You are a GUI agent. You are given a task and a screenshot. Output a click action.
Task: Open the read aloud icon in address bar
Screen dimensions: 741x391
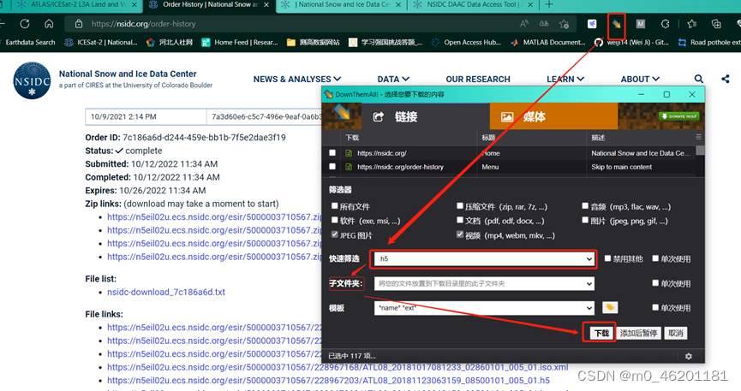(x=524, y=24)
